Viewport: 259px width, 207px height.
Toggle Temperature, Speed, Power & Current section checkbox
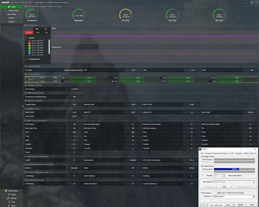26,6
